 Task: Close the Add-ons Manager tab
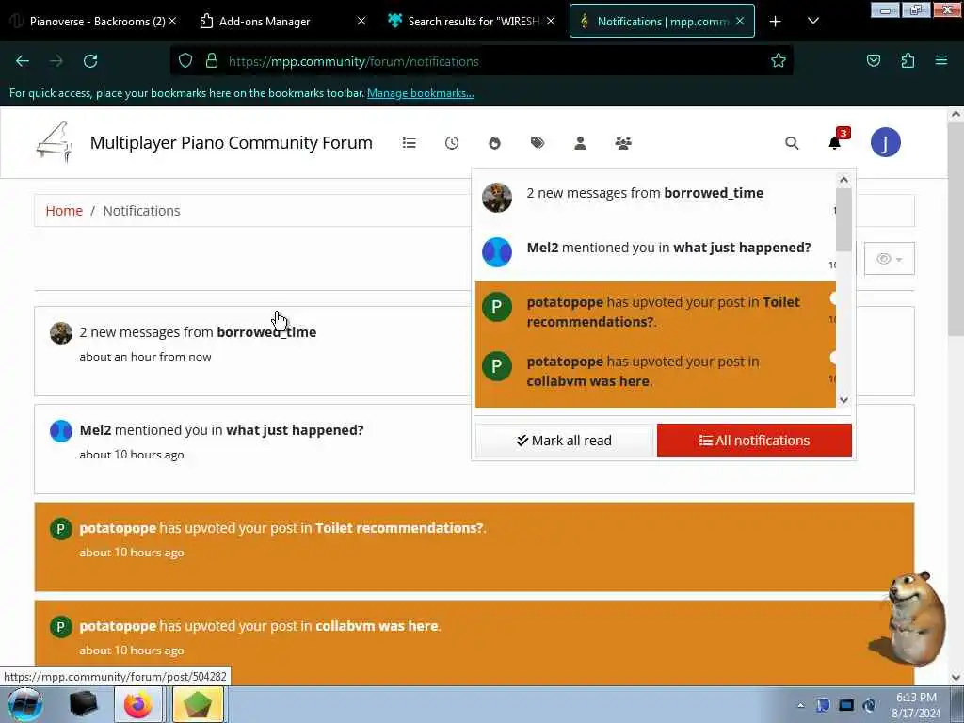click(361, 21)
